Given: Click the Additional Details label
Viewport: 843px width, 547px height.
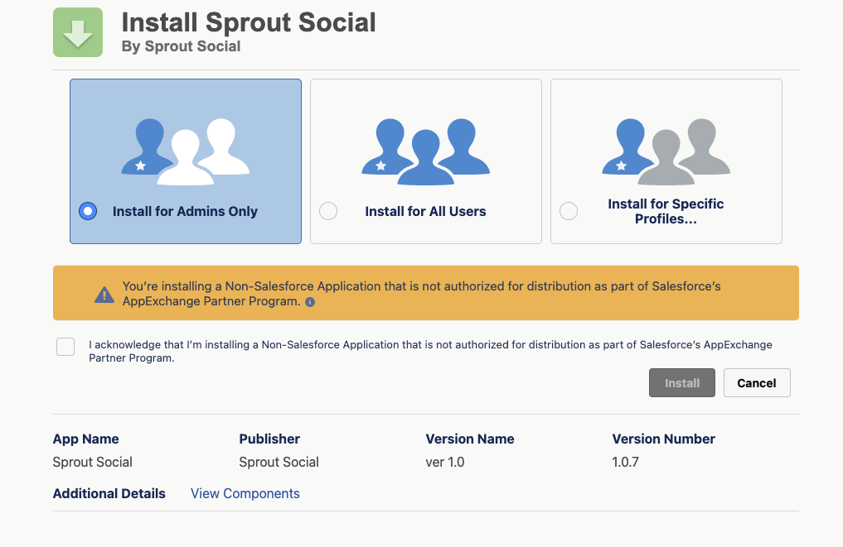Looking at the screenshot, I should pyautogui.click(x=109, y=493).
